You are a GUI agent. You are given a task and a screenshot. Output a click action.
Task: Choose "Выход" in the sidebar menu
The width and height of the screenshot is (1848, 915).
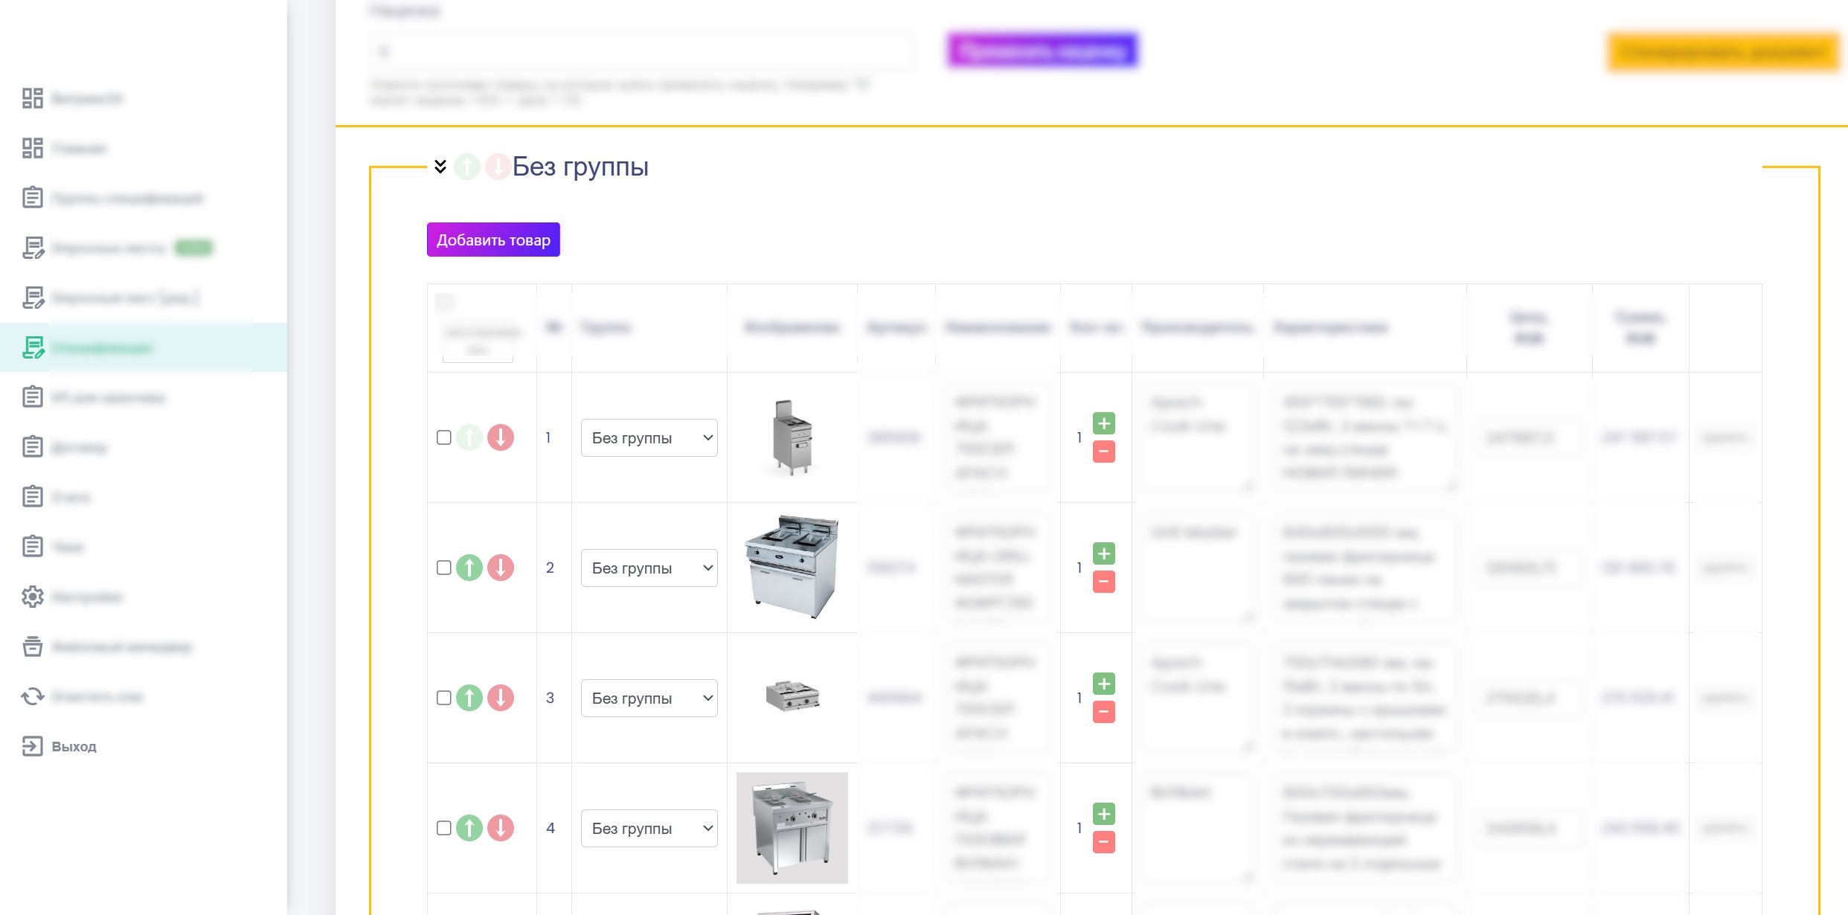pyautogui.click(x=74, y=746)
